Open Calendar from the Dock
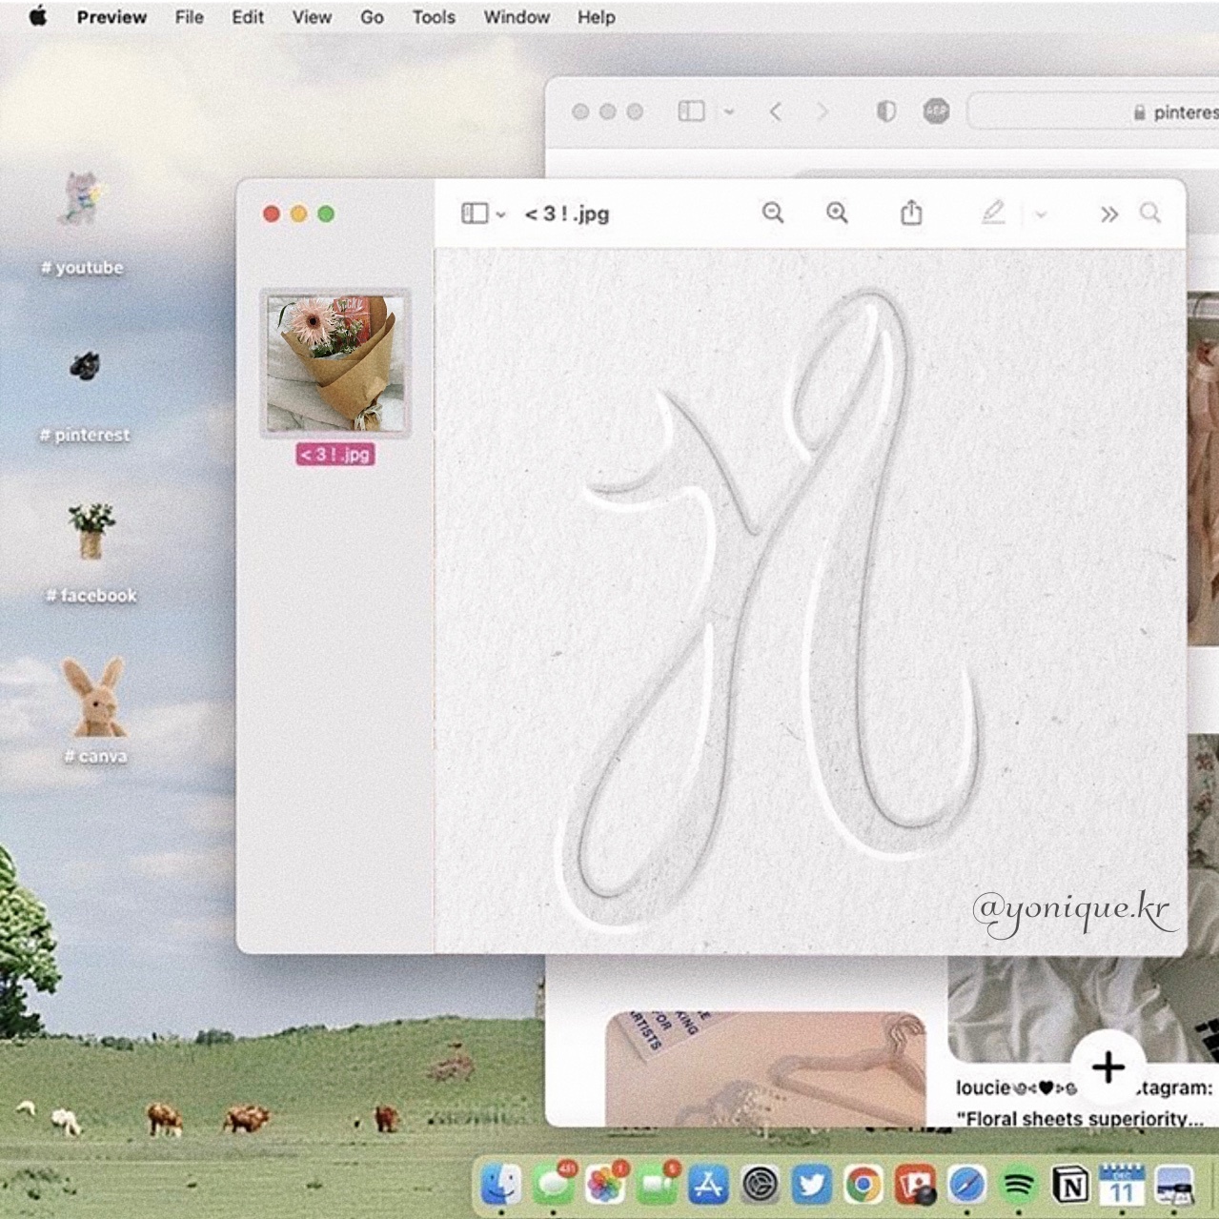Viewport: 1219px width, 1219px height. point(1122,1185)
